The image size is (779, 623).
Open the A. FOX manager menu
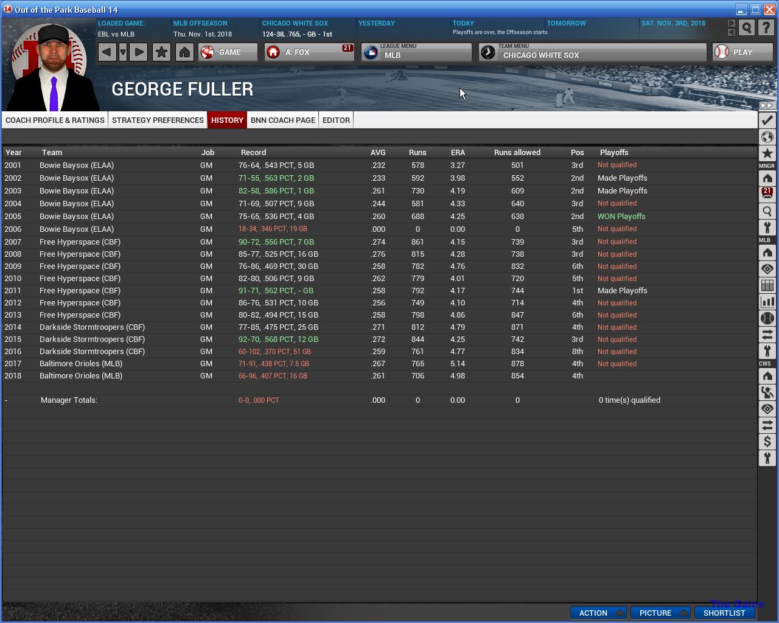click(x=310, y=52)
